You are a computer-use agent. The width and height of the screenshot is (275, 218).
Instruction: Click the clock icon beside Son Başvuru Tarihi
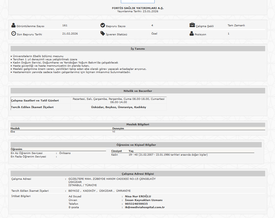coord(14,33)
